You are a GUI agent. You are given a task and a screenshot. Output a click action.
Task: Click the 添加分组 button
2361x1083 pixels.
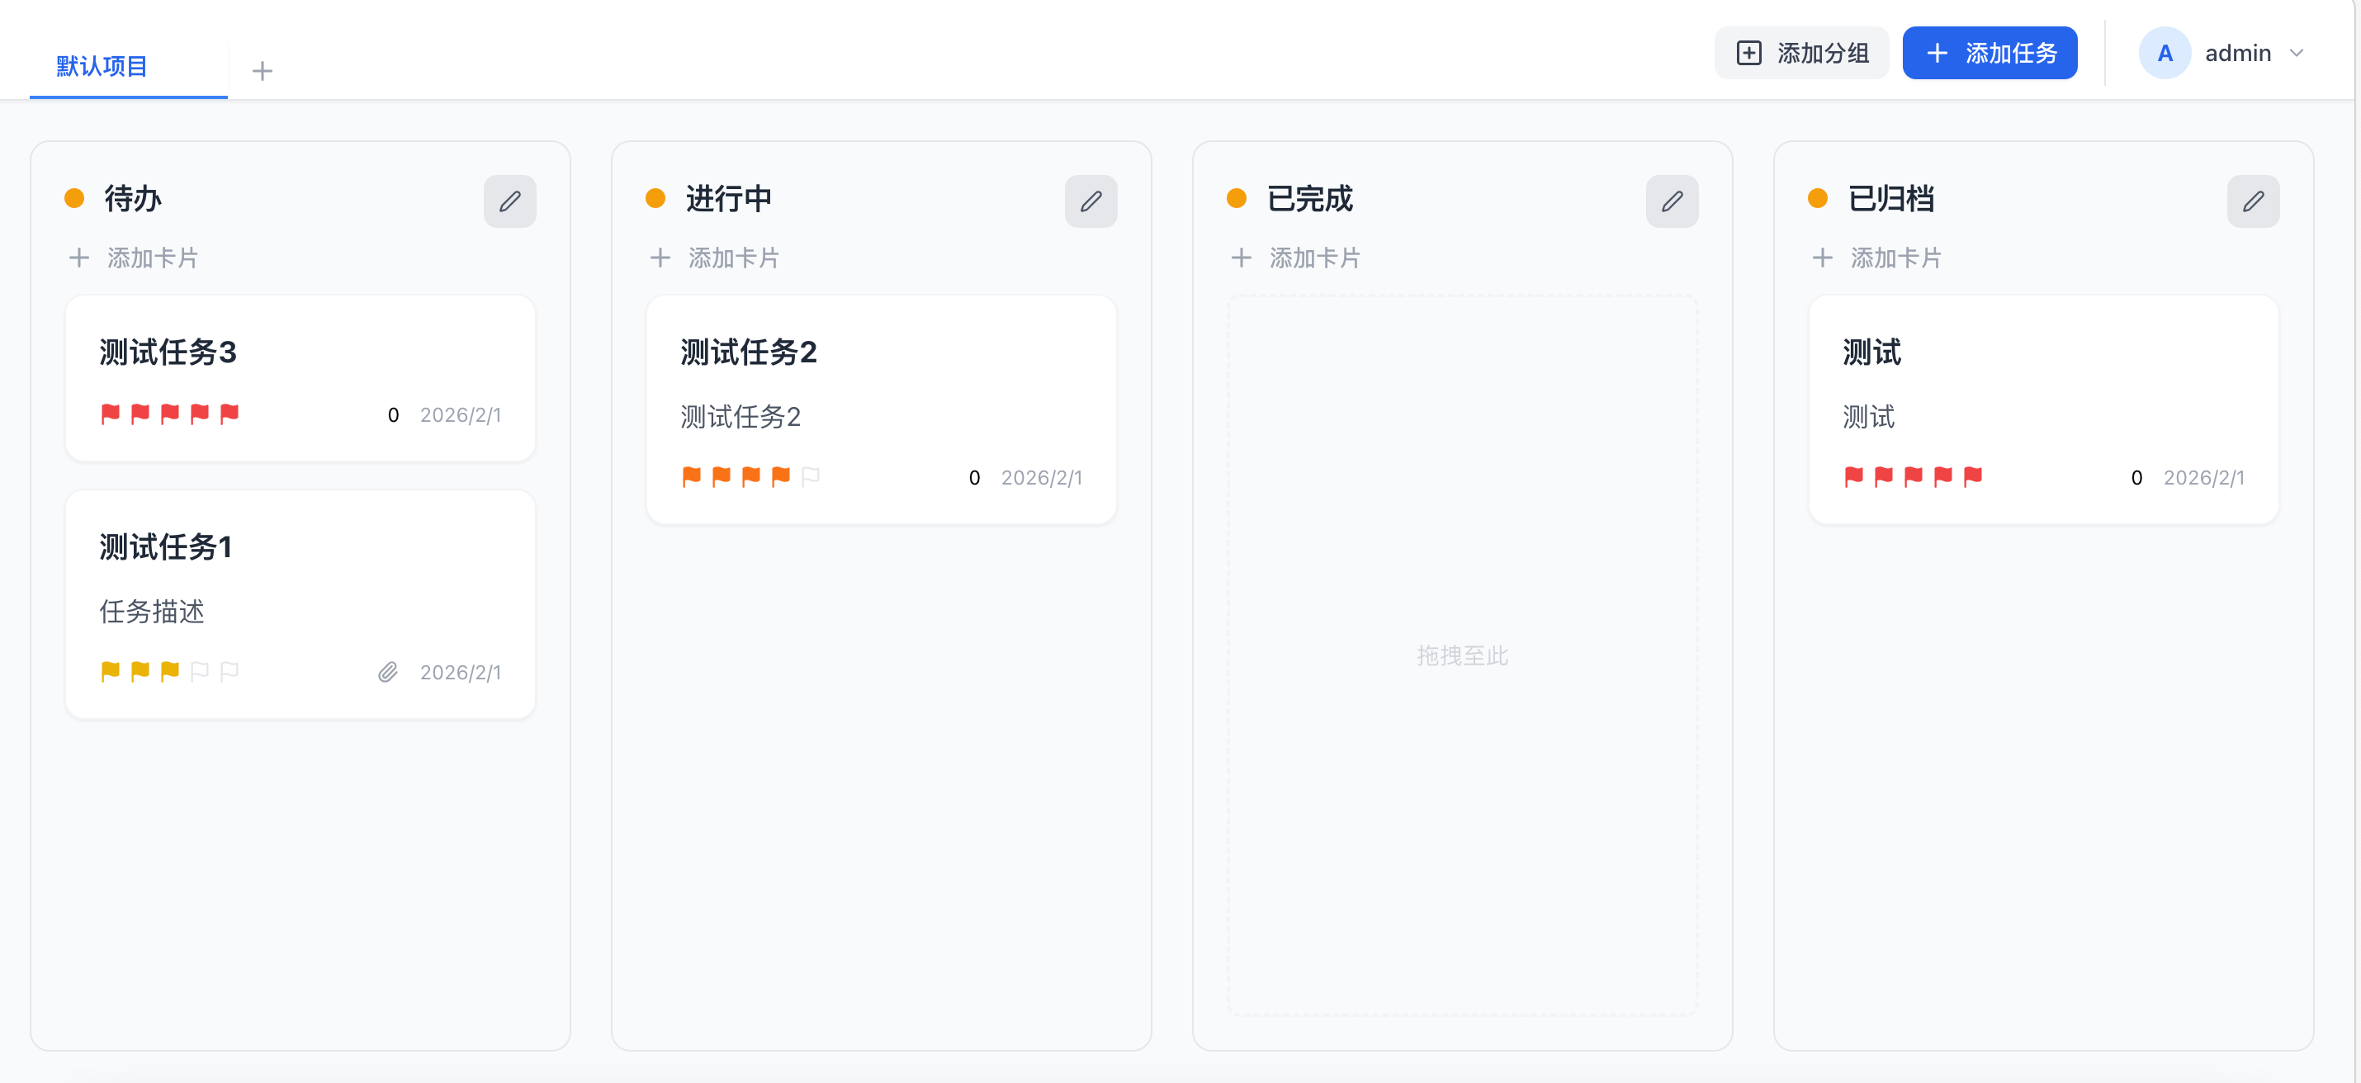point(1801,53)
